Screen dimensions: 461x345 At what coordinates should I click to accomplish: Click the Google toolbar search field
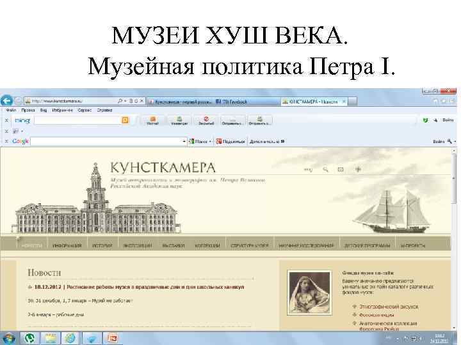pyautogui.click(x=106, y=141)
